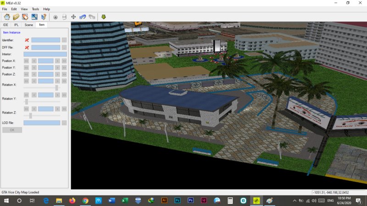Click the Identifier input field
The width and height of the screenshot is (367, 206).
click(x=45, y=40)
